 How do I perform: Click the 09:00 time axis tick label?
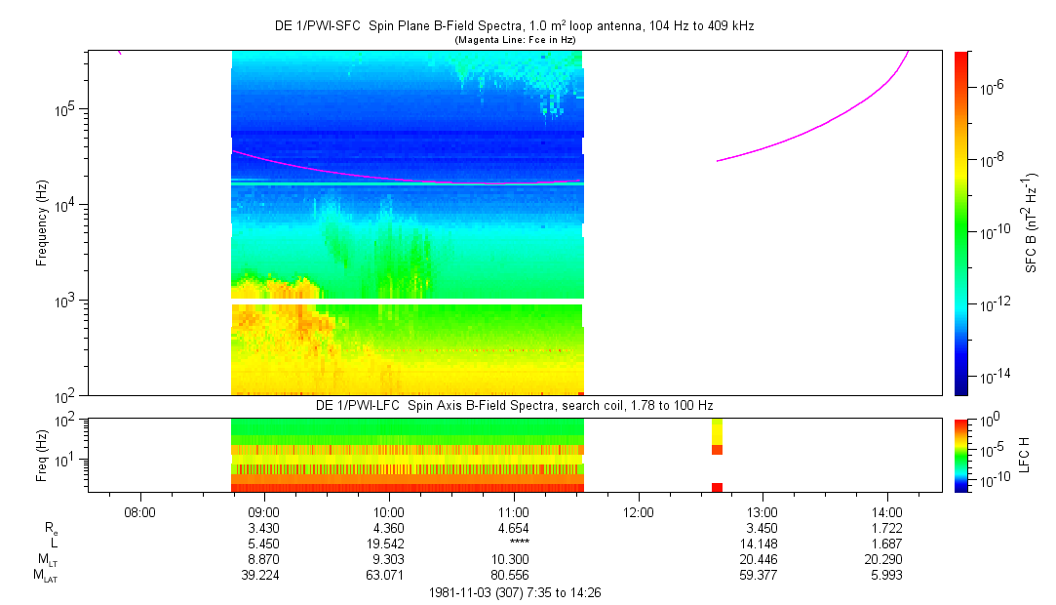tap(264, 511)
